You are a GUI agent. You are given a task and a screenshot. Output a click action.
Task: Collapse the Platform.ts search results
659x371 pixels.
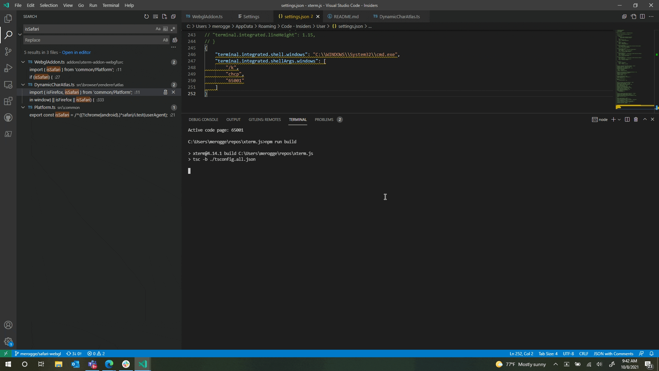tap(23, 108)
